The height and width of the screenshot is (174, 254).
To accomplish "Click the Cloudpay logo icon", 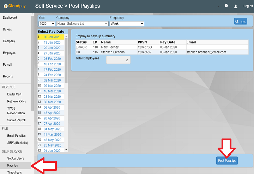I will click(6, 6).
